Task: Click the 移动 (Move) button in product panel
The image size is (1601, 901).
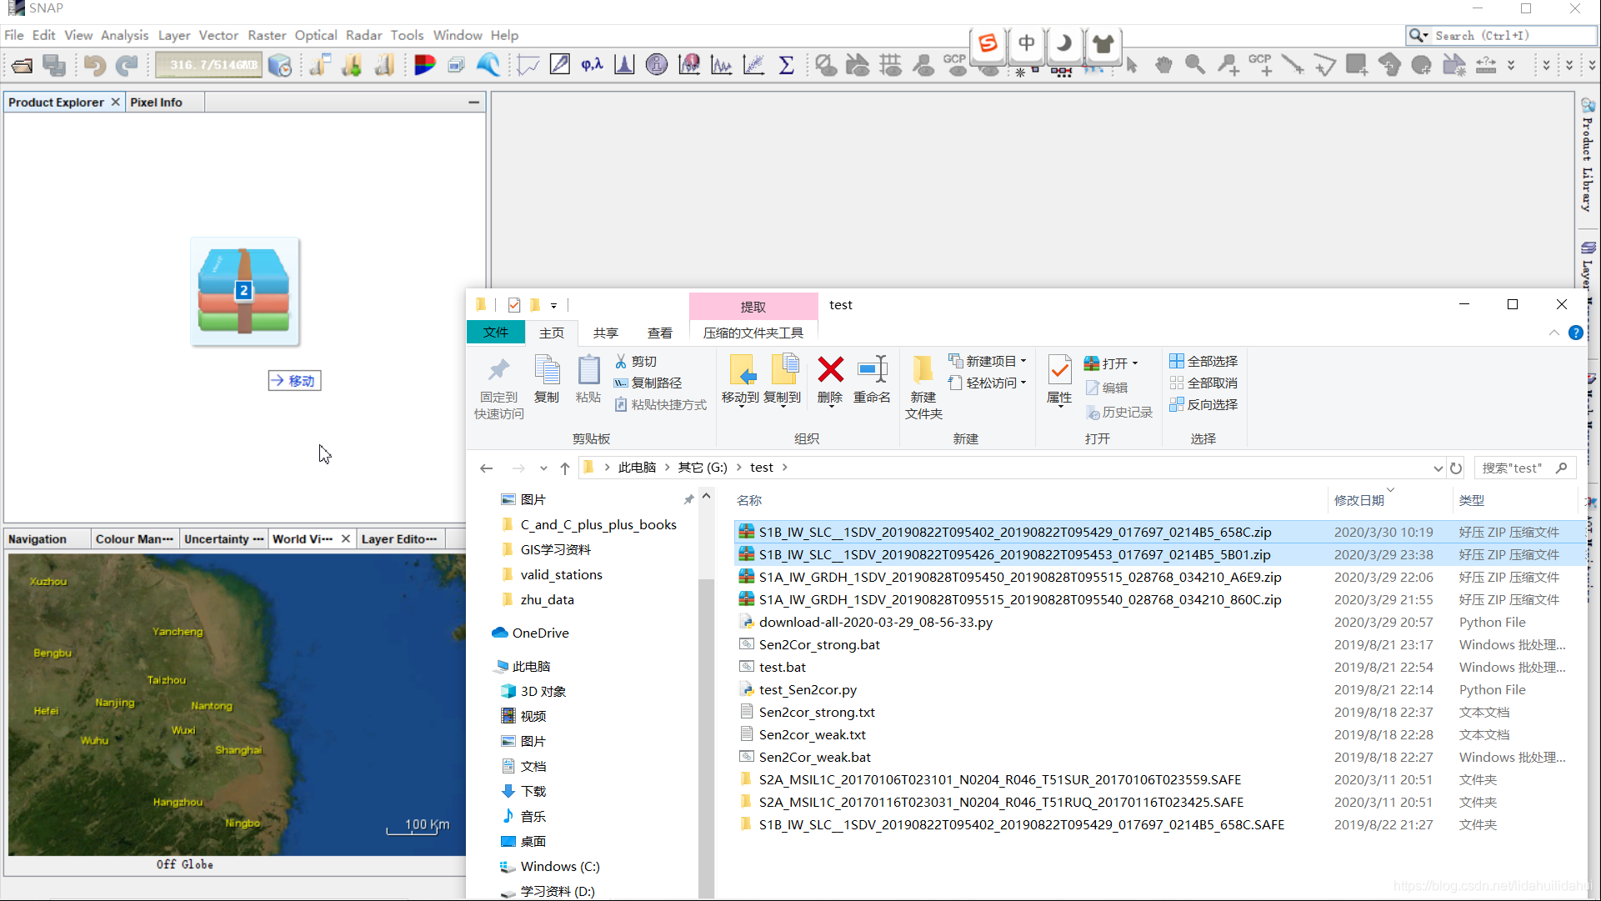Action: 293,381
